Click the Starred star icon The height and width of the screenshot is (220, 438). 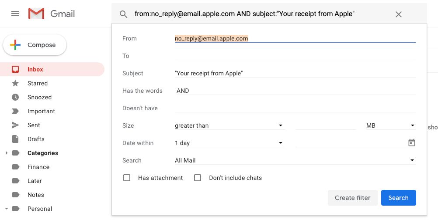15,83
